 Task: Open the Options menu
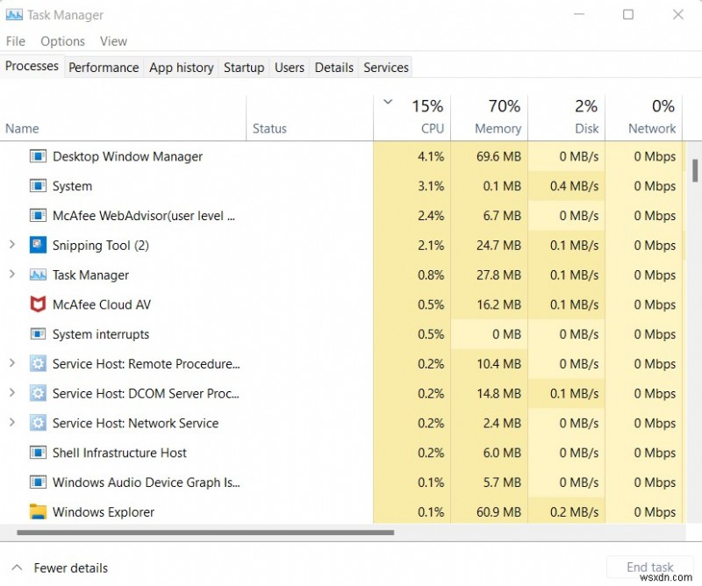tap(62, 40)
